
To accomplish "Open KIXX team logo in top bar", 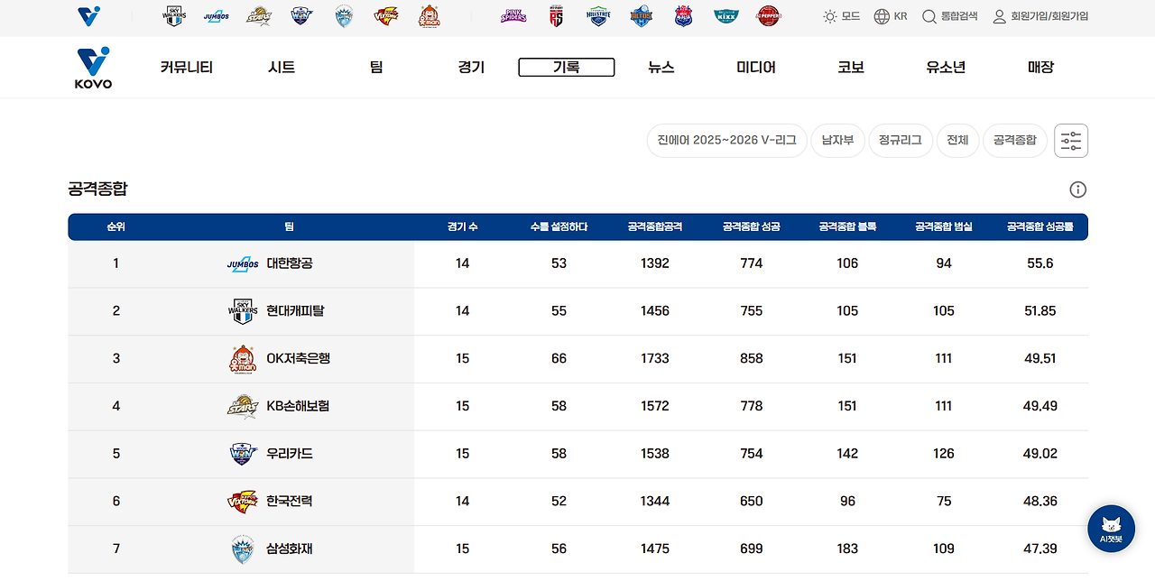I will [x=725, y=16].
